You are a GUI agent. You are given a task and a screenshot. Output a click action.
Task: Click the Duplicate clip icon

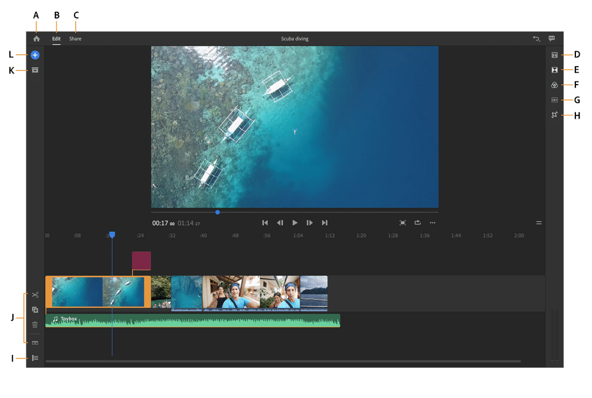coord(35,310)
